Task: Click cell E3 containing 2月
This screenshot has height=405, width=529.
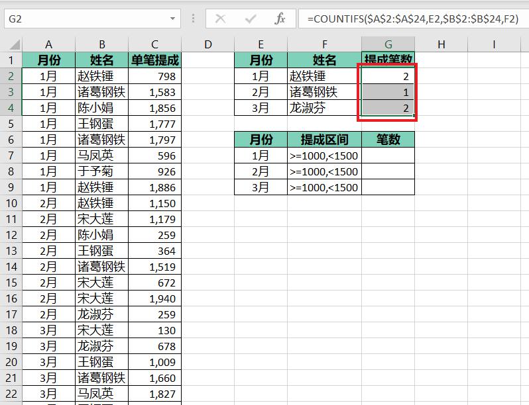Action: tap(261, 92)
